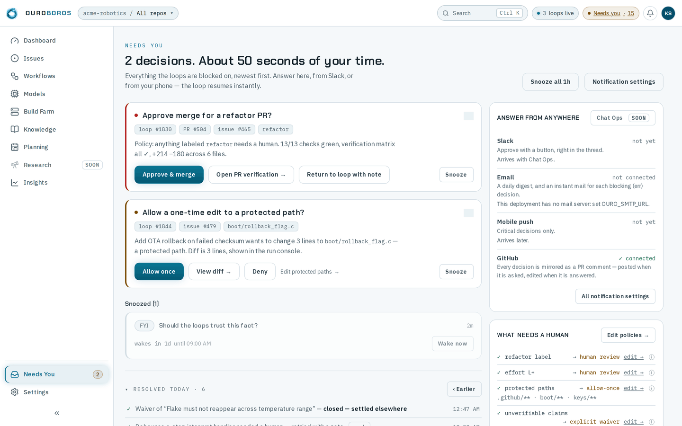Screen dimensions: 682x426
Task: Open the 3 loops live indicator
Action: tap(555, 13)
